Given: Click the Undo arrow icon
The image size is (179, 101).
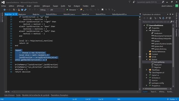Looking at the screenshot, I should [x=30, y=10].
